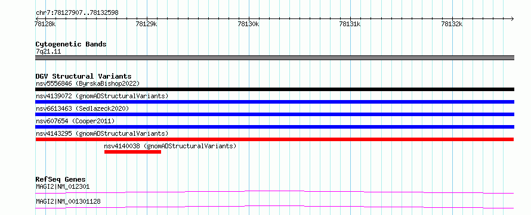Select the blue nsv607654 variant bar
This screenshot has width=531, height=215.
coord(274,127)
